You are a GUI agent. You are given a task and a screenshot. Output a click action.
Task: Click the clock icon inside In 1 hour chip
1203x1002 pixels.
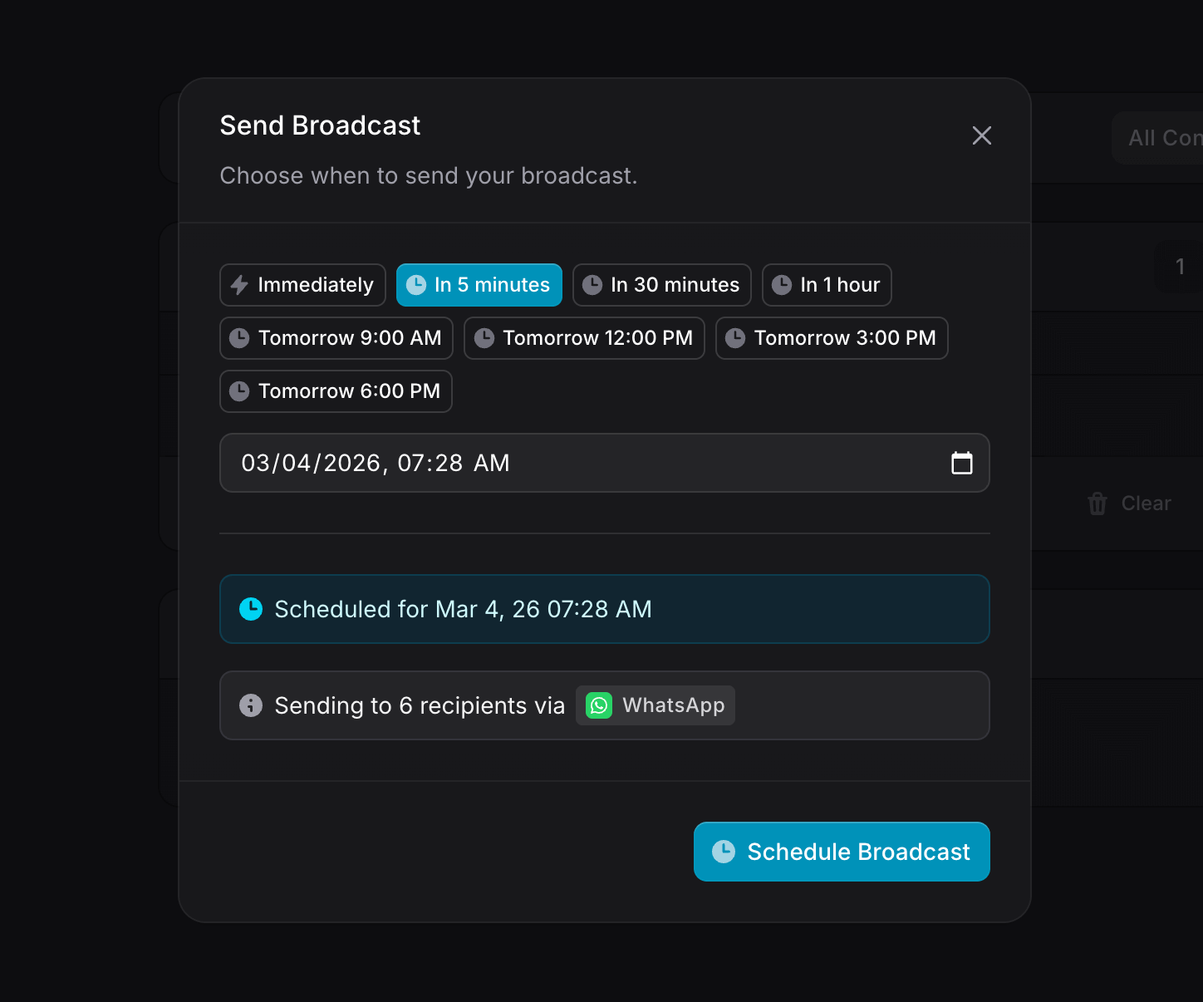pyautogui.click(x=782, y=285)
